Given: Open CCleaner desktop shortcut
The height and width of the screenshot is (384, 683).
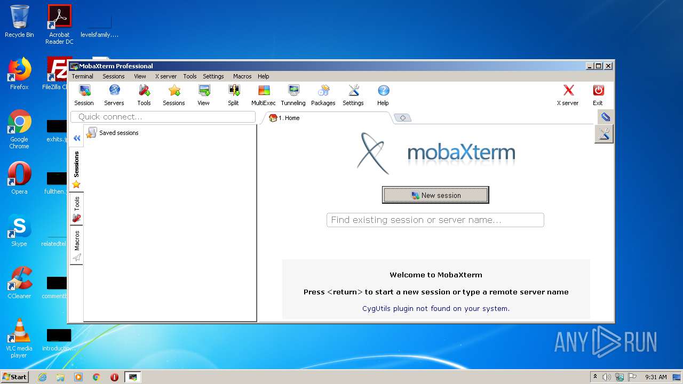Looking at the screenshot, I should tap(19, 283).
